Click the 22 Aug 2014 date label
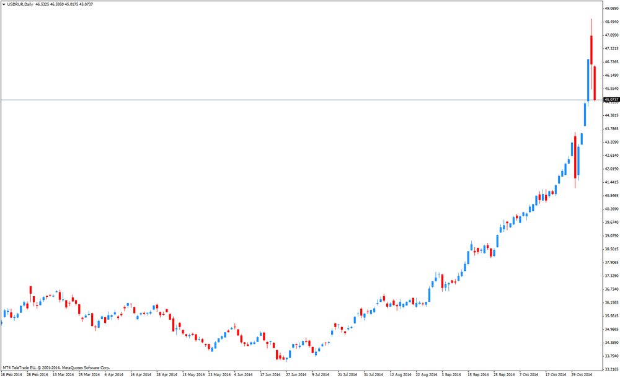Viewport: 620px width, 378px height. point(427,374)
